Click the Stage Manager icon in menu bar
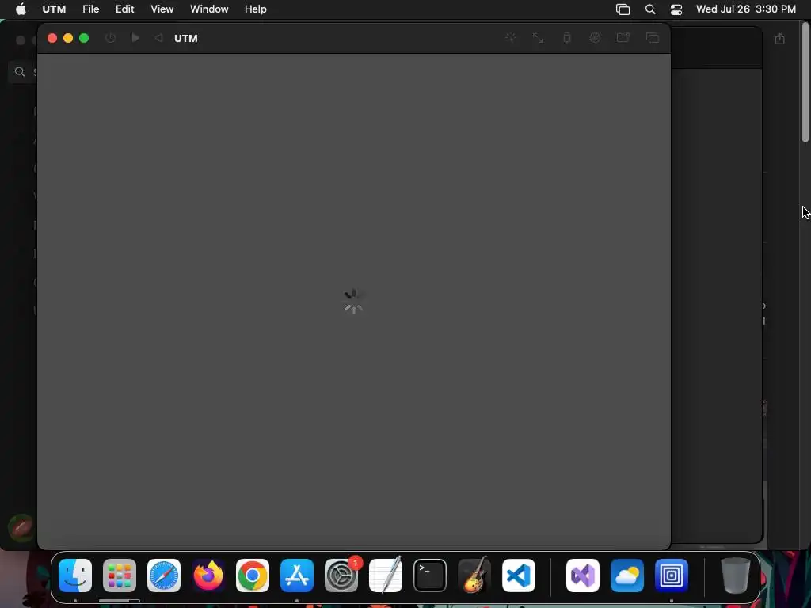The image size is (811, 608). (x=623, y=9)
